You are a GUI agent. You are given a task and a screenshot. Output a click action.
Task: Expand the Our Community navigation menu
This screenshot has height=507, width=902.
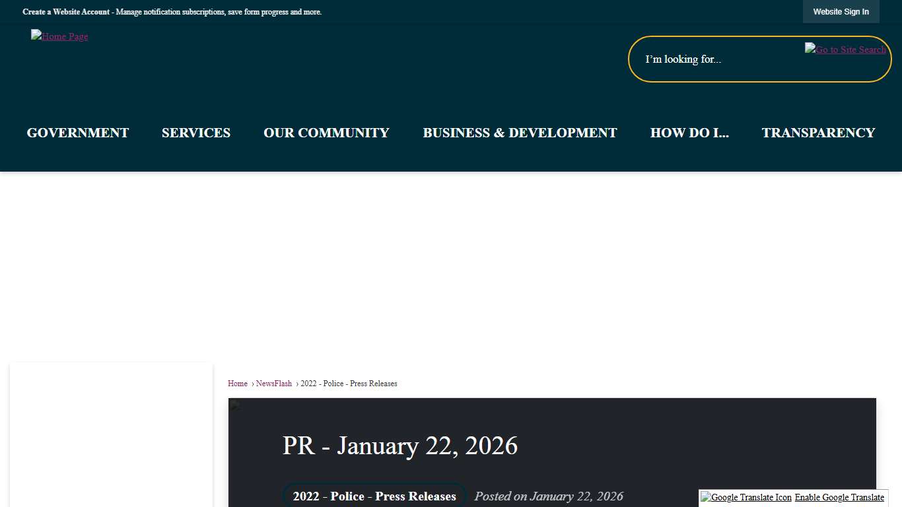click(326, 133)
